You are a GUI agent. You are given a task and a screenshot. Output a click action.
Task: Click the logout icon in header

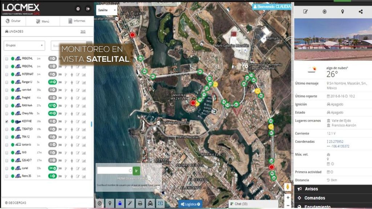88,9
